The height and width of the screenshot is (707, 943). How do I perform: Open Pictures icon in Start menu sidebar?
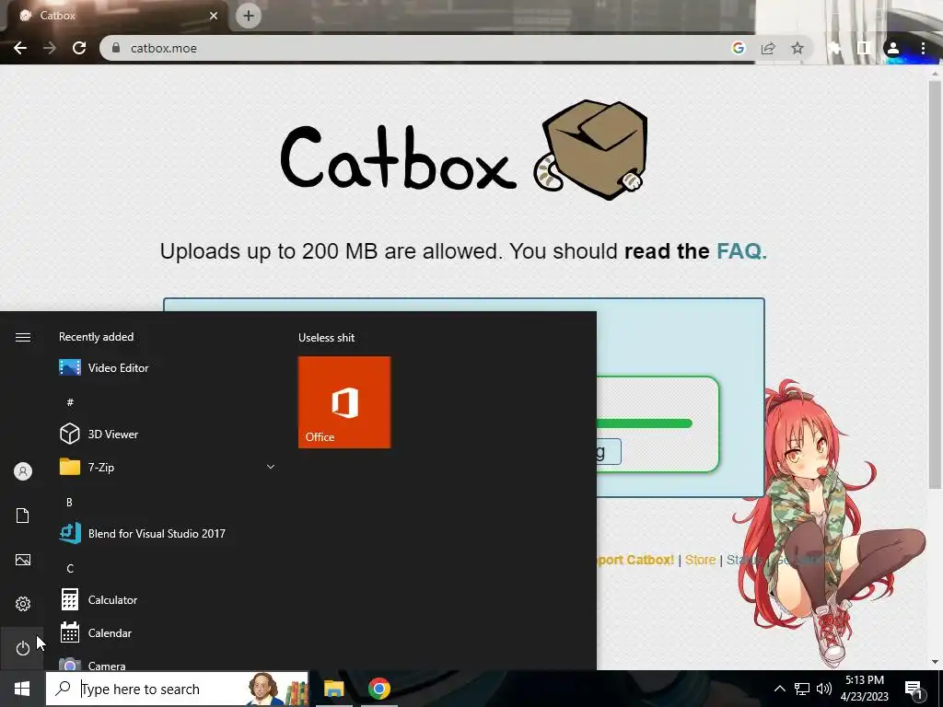coord(22,560)
